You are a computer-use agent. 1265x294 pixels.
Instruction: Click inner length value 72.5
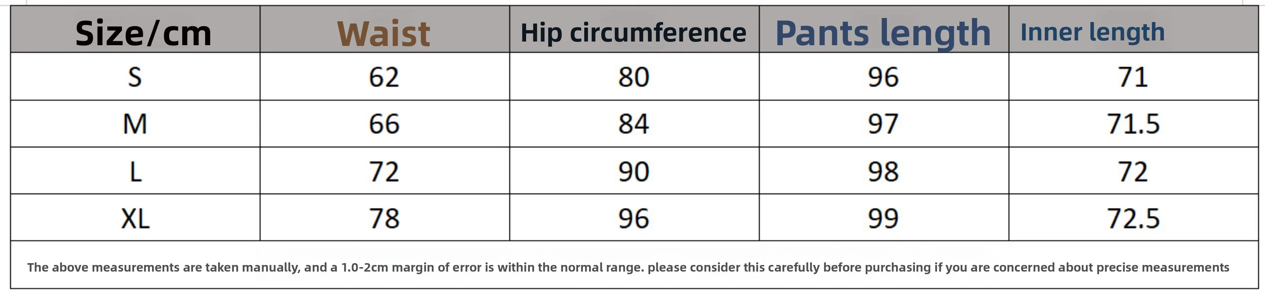click(x=1132, y=218)
